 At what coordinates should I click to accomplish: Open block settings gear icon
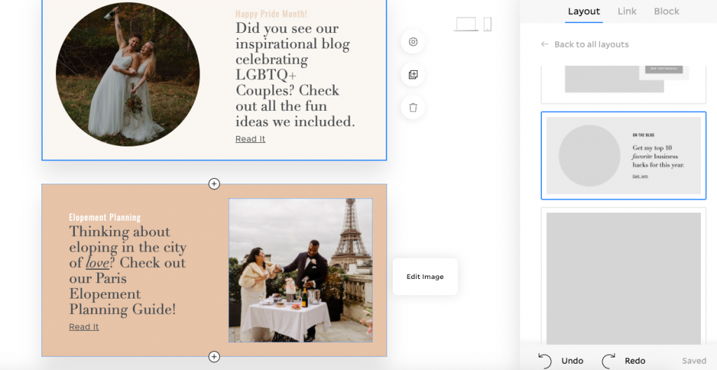coord(413,41)
